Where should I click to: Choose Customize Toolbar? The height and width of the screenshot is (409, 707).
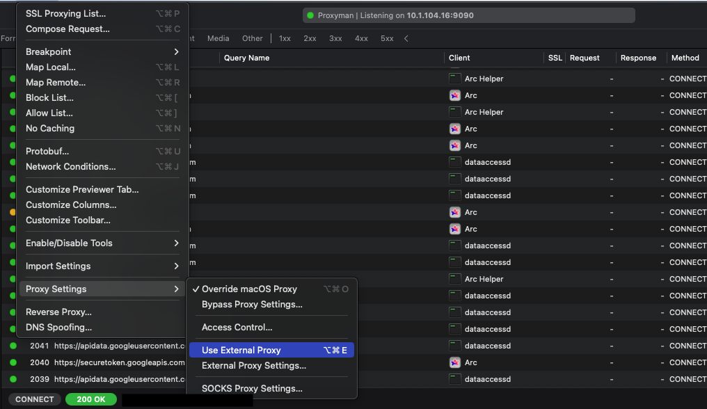click(x=102, y=220)
